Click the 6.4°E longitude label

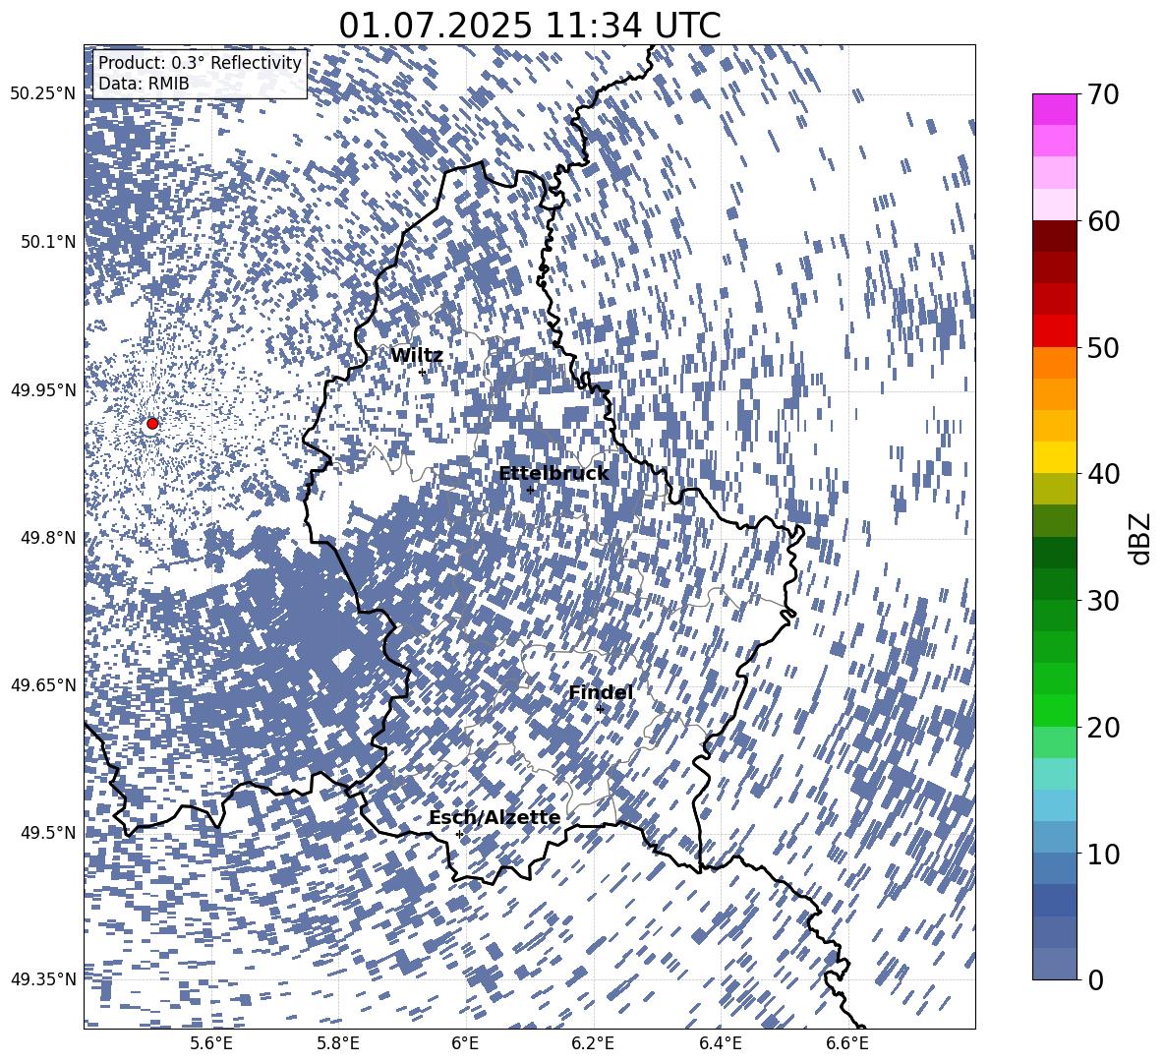pos(720,1043)
